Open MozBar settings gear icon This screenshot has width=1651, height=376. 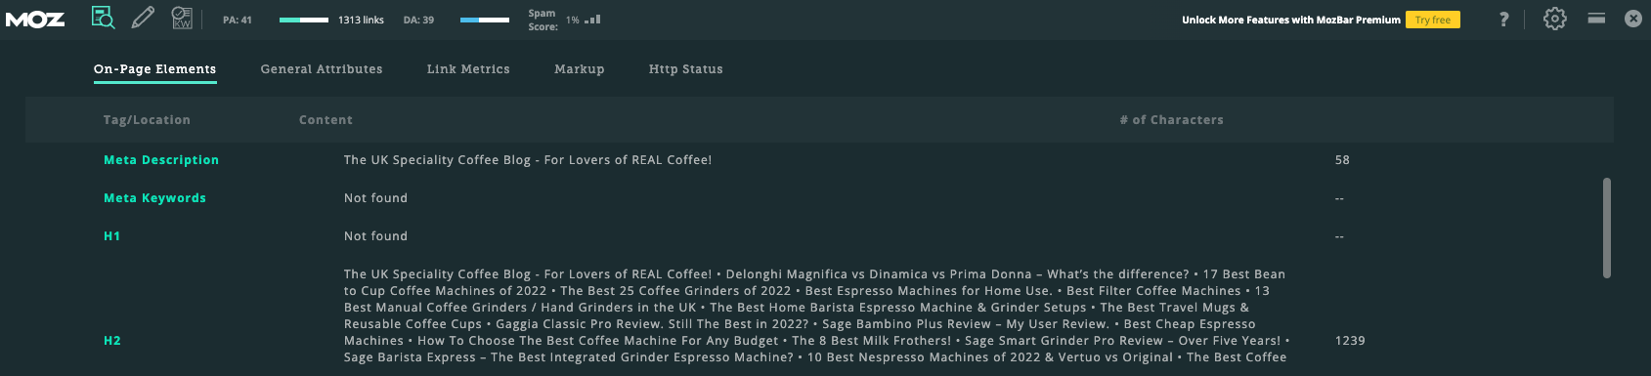1554,19
